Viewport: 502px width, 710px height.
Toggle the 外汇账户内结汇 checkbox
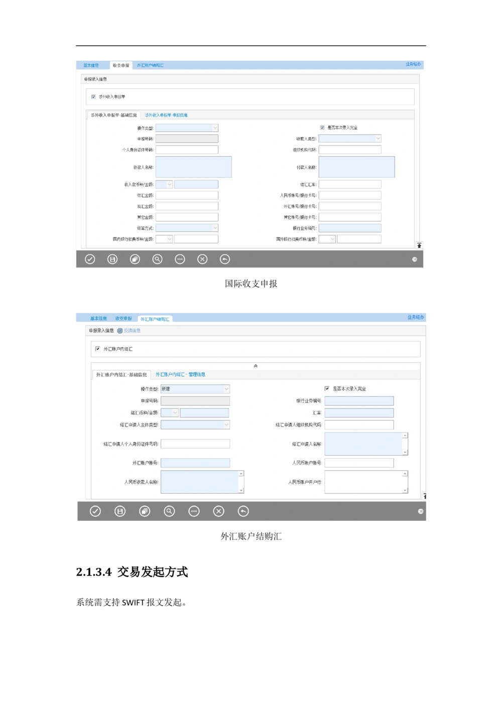[x=98, y=349]
